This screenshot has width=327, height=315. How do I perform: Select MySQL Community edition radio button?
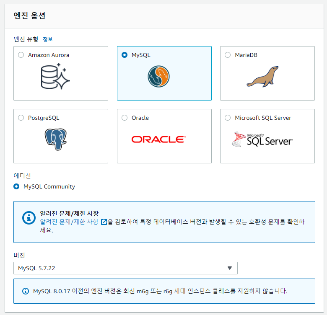click(16, 186)
